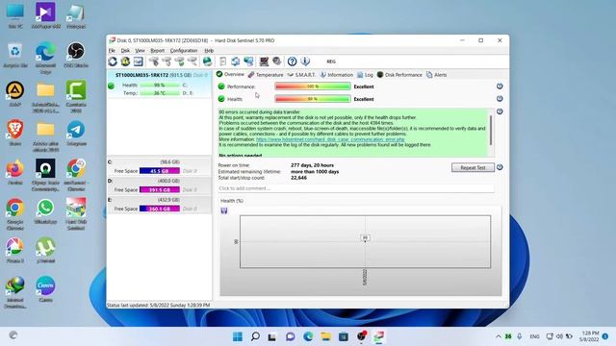Image resolution: width=616 pixels, height=346 pixels.
Task: Switch to the Overview tab
Action: pyautogui.click(x=230, y=75)
